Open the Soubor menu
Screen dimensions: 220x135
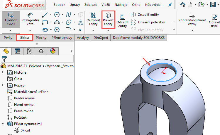click(59, 5)
